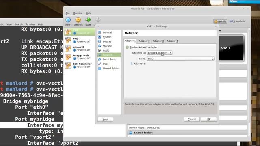Click Cancel in the VM1 Settings dialog
The image size is (260, 146).
click(x=192, y=119)
